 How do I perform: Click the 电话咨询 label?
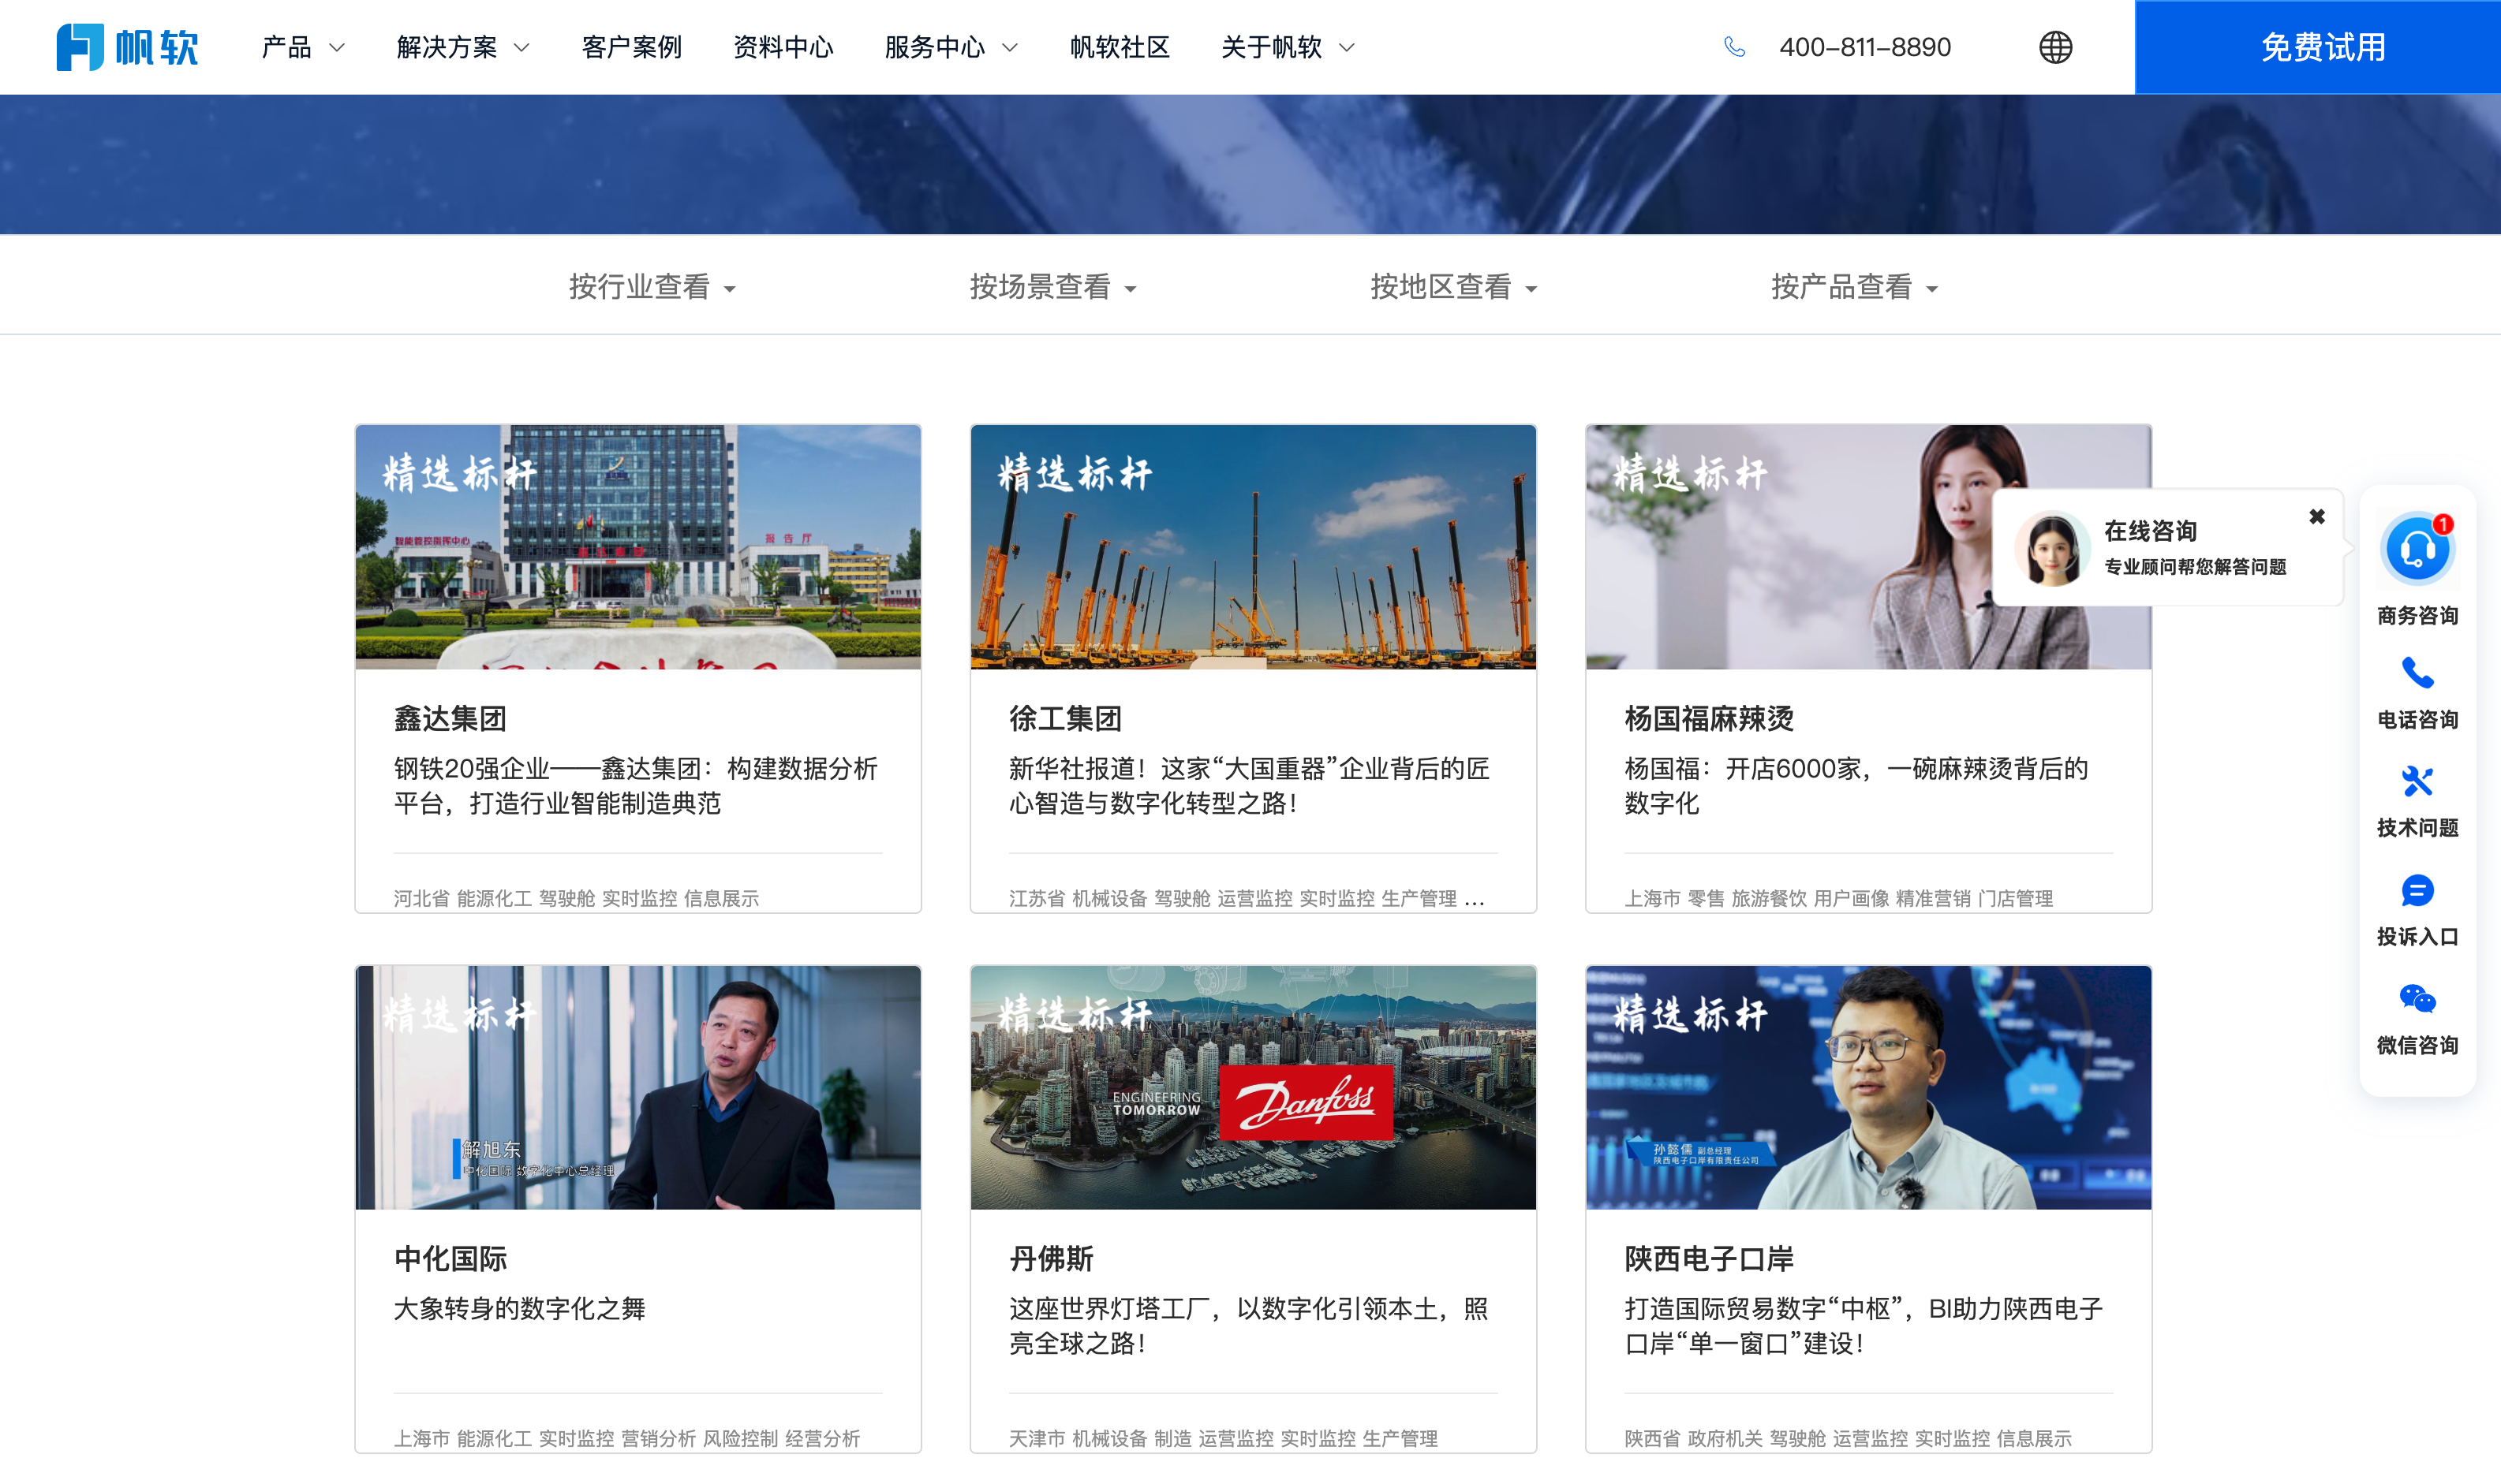[x=2417, y=719]
